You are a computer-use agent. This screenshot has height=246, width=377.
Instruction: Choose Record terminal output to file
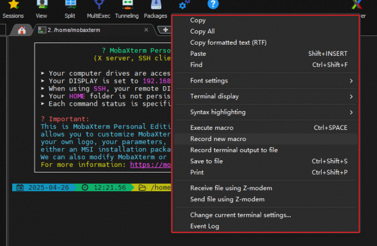[266, 150]
